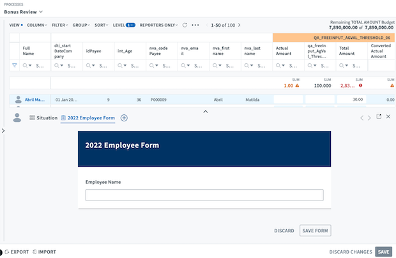Image resolution: width=396 pixels, height=258 pixels.
Task: Click the refresh icon in the toolbar
Action: pyautogui.click(x=185, y=25)
